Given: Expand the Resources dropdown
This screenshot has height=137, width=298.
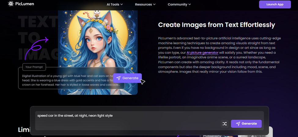Looking at the screenshot, I should tap(145, 4).
